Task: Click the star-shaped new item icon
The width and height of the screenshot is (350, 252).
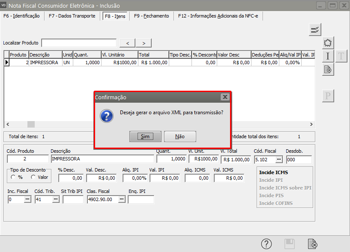Action: [x=328, y=43]
